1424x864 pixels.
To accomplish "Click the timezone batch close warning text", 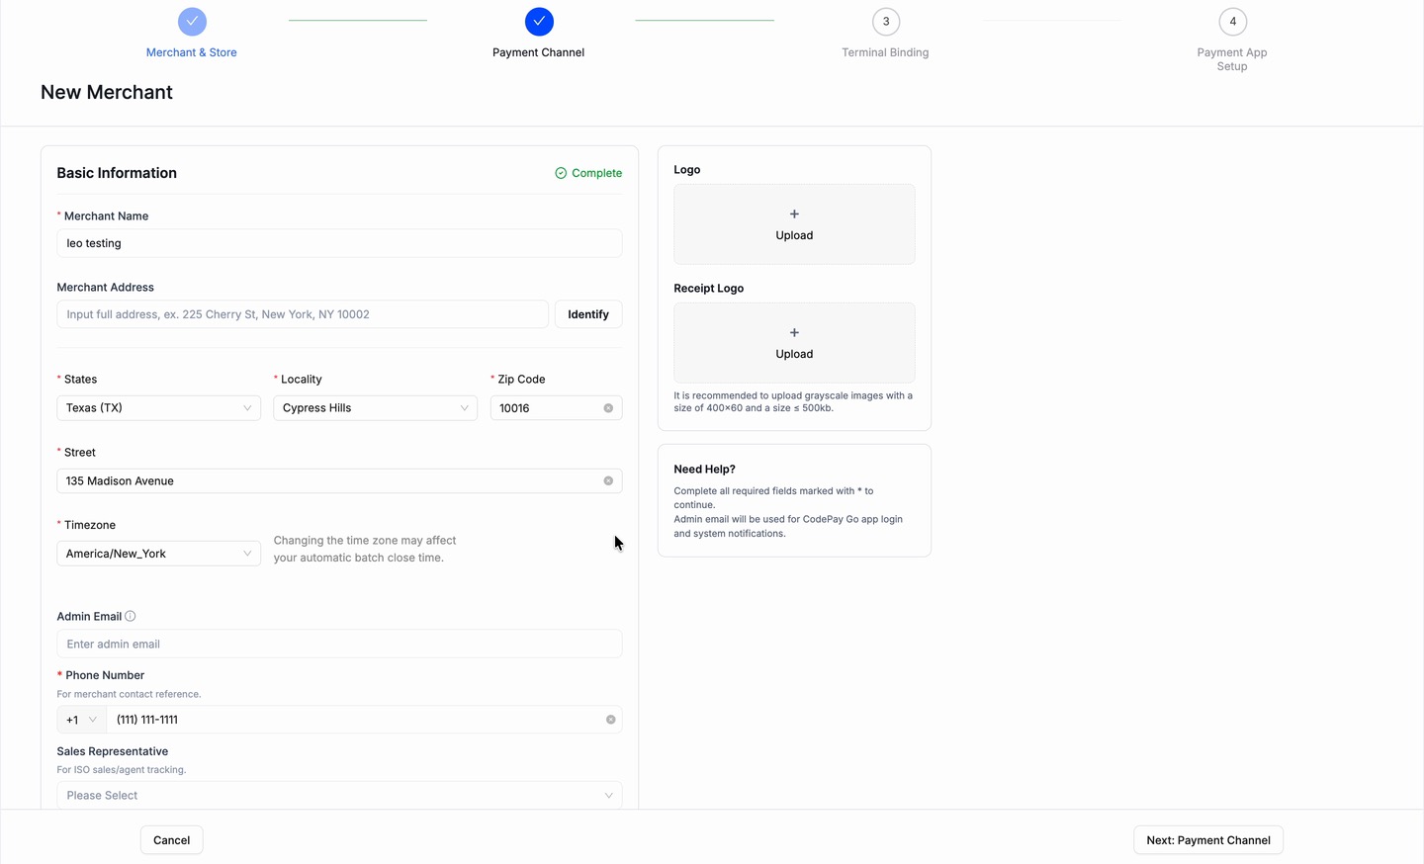I will tap(365, 549).
